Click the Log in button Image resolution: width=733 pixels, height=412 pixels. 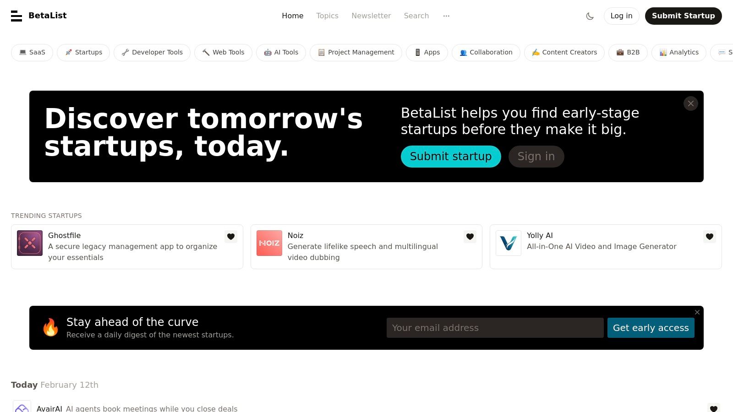(621, 16)
